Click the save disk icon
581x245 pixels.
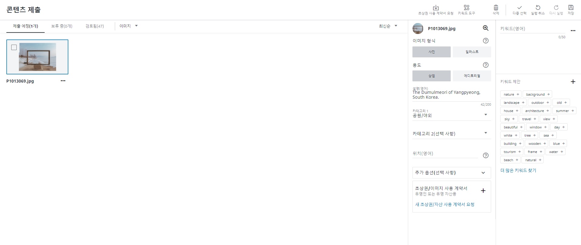tap(571, 8)
